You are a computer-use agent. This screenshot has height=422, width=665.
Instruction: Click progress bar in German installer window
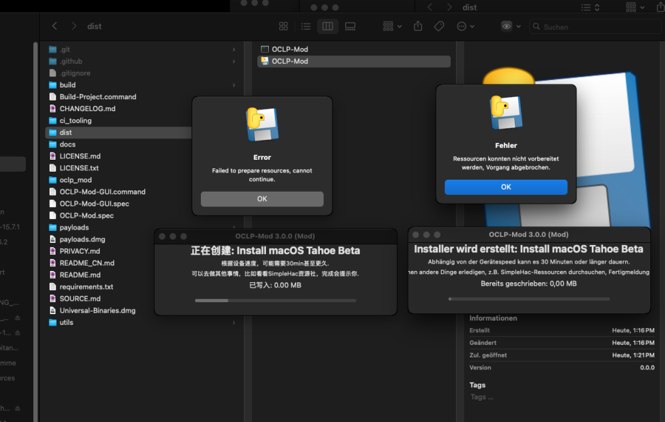(x=529, y=299)
